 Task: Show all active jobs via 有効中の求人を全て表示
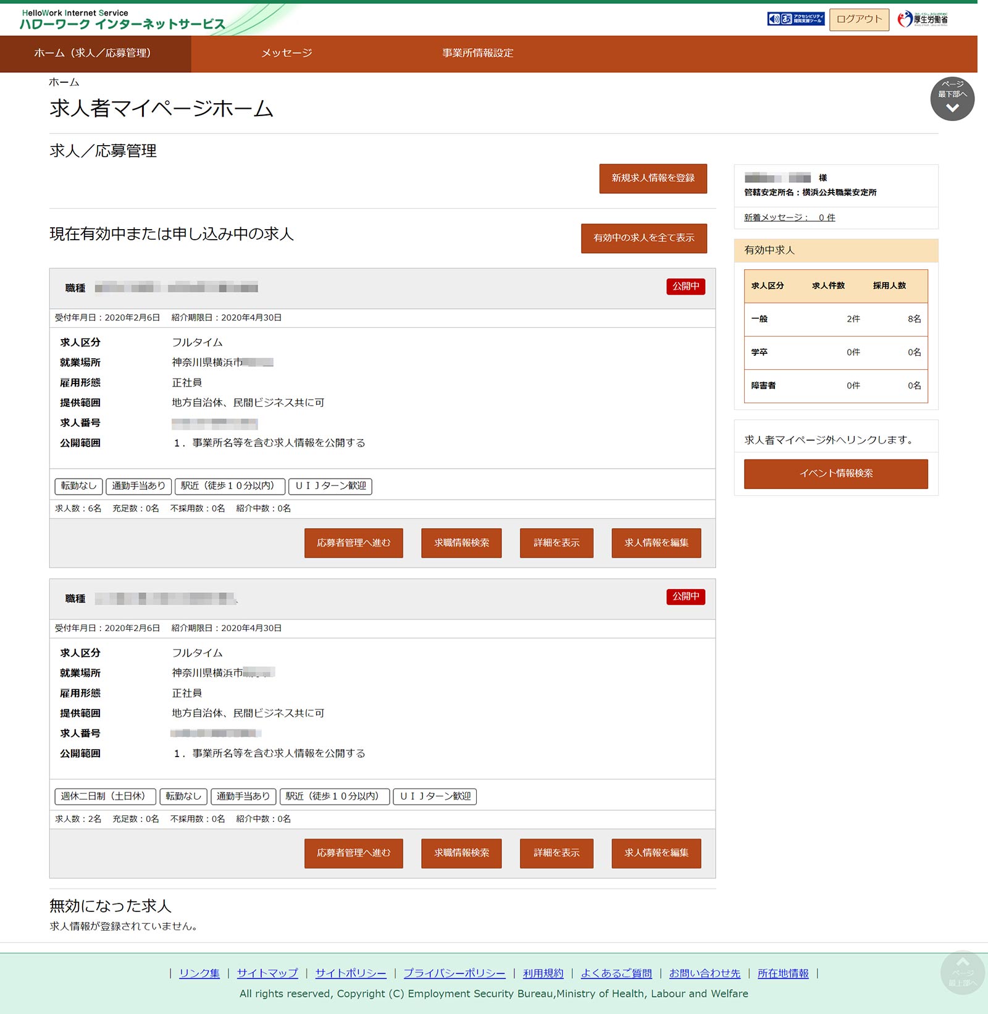click(643, 238)
